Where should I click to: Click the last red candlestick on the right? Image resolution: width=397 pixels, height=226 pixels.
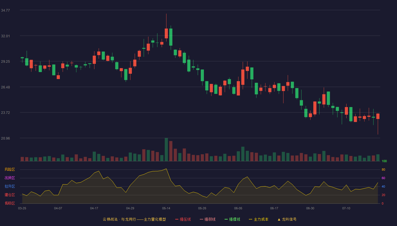coord(378,116)
